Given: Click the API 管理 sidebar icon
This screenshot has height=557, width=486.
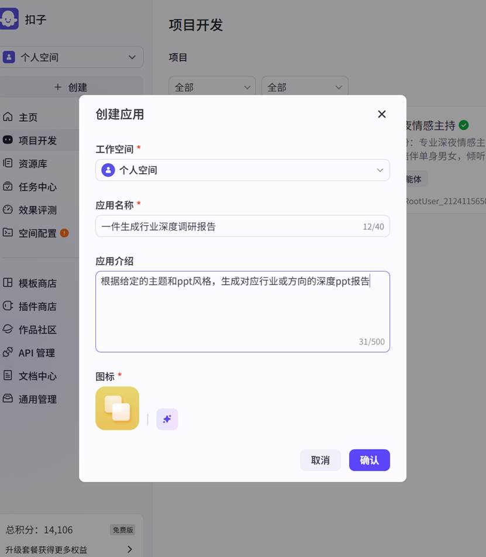Looking at the screenshot, I should pyautogui.click(x=8, y=352).
